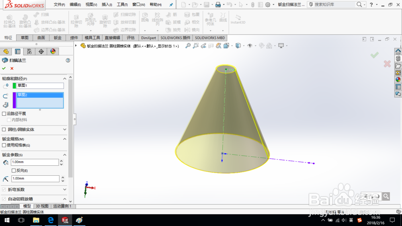Click bend radius 1.00mm input field

click(35, 179)
